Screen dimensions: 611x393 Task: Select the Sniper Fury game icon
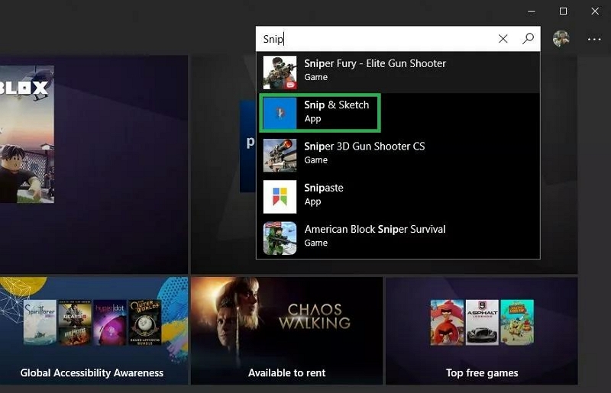(280, 72)
